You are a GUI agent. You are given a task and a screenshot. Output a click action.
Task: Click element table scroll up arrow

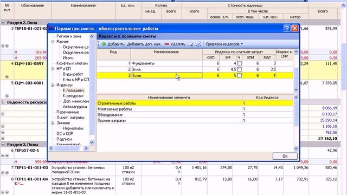click(296, 97)
